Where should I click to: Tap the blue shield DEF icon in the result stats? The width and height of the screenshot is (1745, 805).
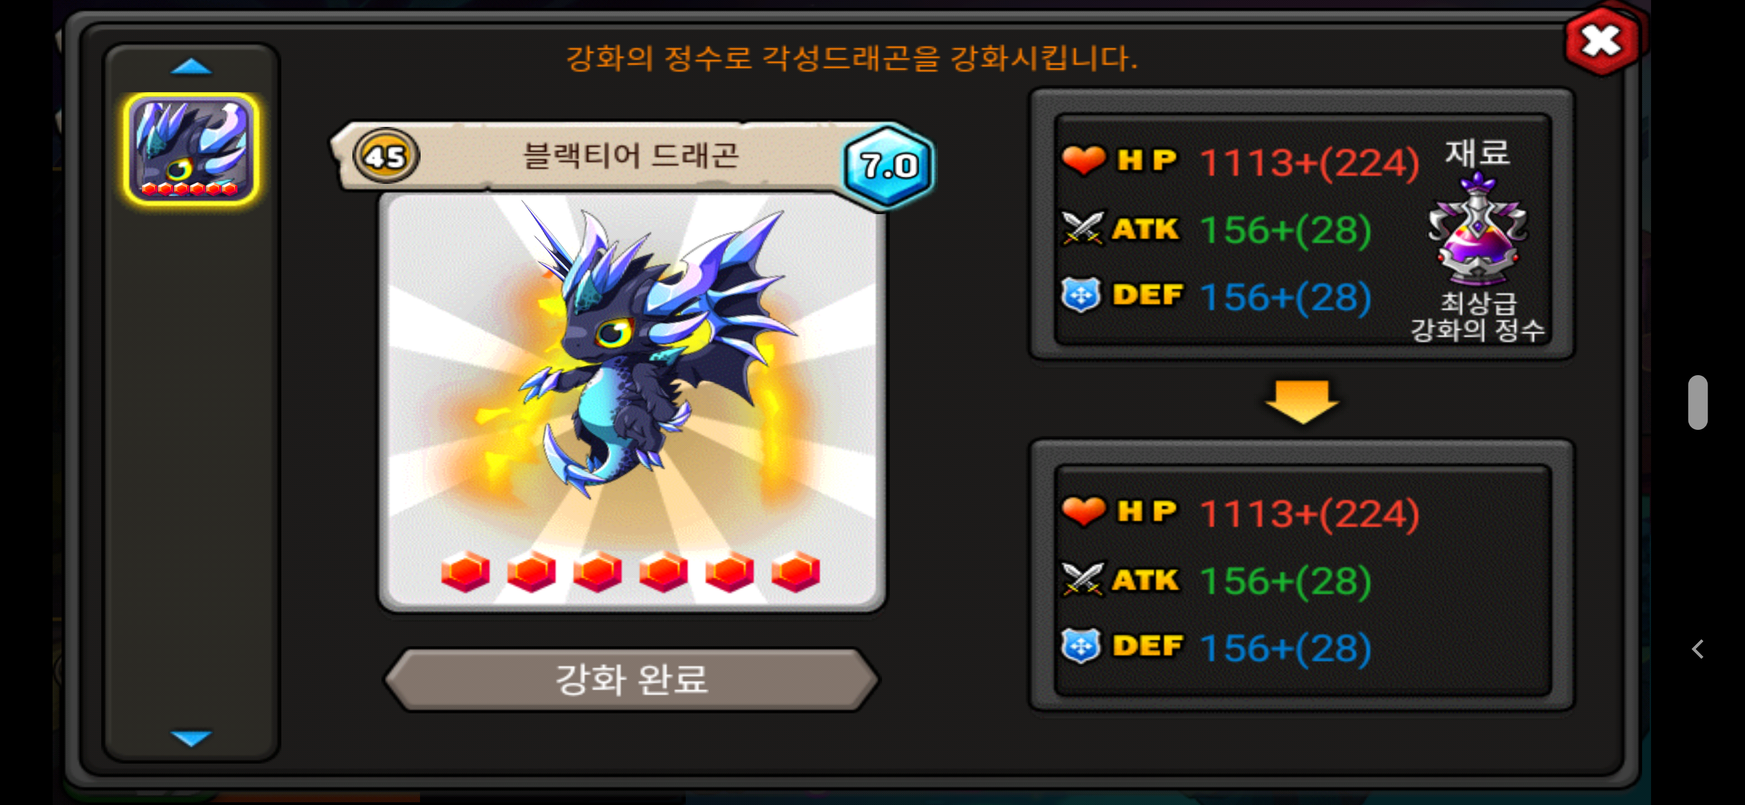1081,645
